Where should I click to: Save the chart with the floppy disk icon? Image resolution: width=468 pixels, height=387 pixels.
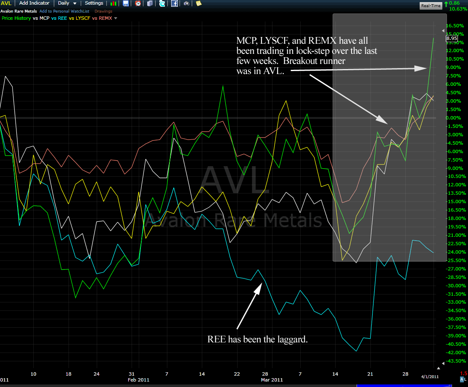[x=126, y=4]
